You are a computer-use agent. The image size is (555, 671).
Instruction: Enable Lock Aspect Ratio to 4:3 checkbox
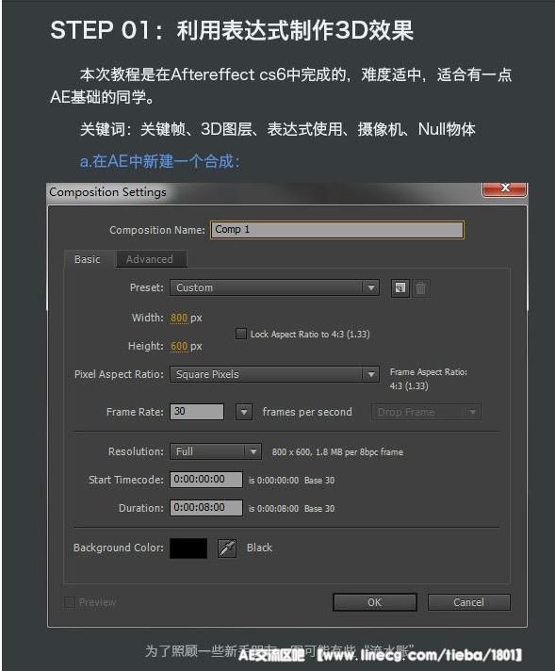[241, 334]
